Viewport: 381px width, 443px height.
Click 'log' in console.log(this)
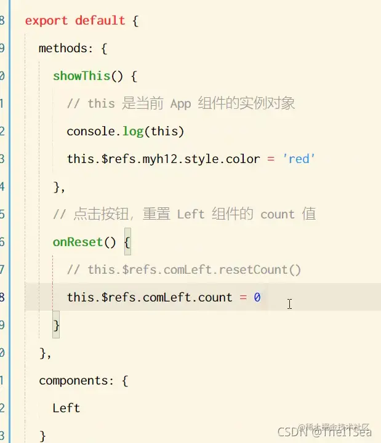coord(133,132)
